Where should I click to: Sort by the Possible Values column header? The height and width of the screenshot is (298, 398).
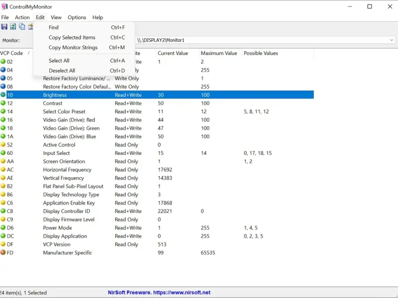(261, 53)
